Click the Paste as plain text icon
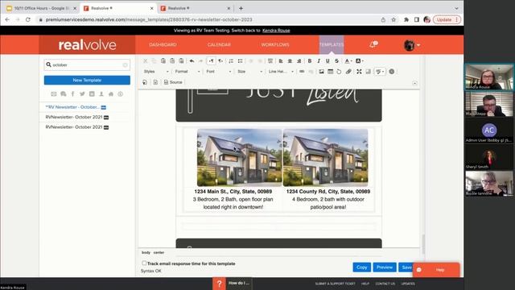This screenshot has width=515, height=290. pyautogui.click(x=172, y=61)
